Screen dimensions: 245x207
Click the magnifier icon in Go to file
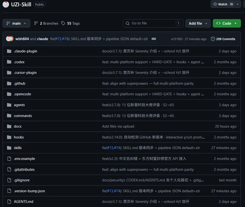(127, 24)
